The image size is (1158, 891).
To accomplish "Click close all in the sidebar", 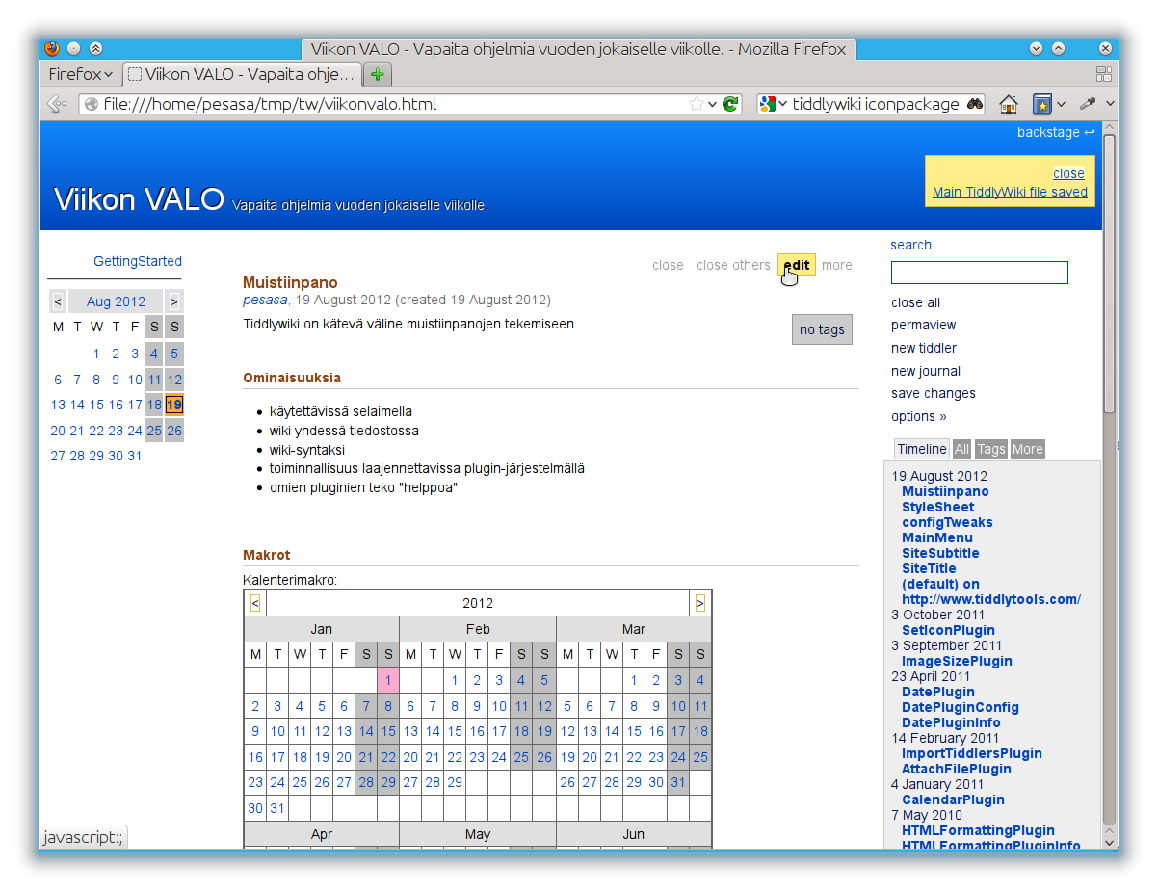I will click(x=915, y=302).
